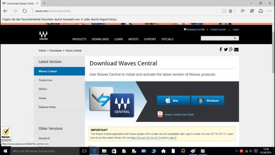Open File Explorer from the taskbar
This screenshot has height=155, width=275.
click(x=104, y=151)
